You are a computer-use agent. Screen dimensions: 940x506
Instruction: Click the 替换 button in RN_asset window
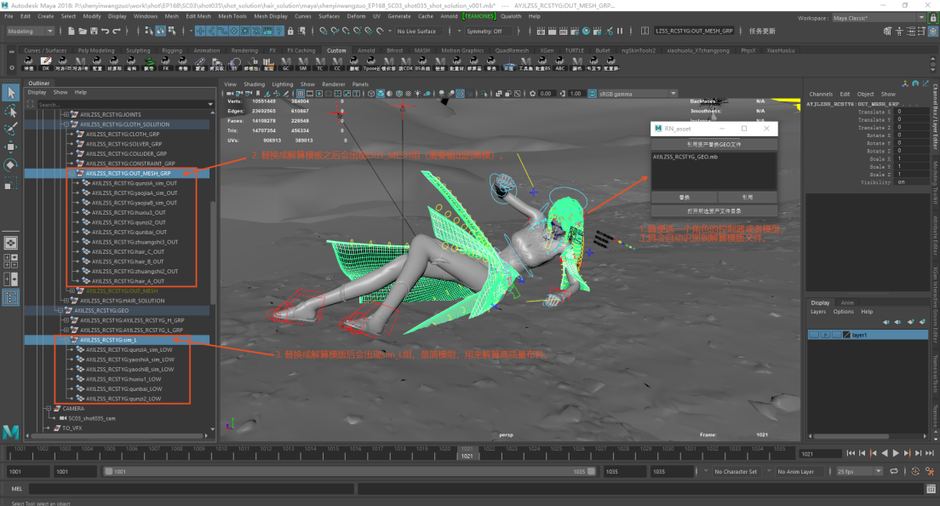[x=684, y=197]
